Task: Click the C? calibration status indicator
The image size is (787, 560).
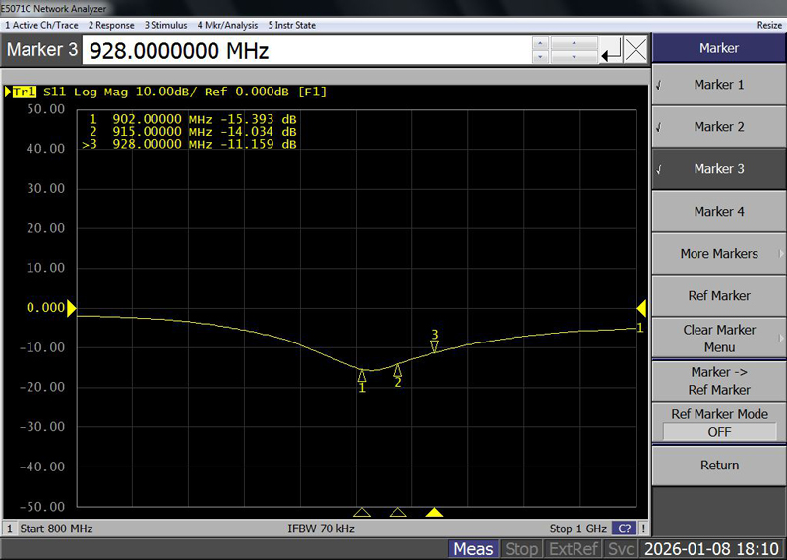Action: click(624, 529)
